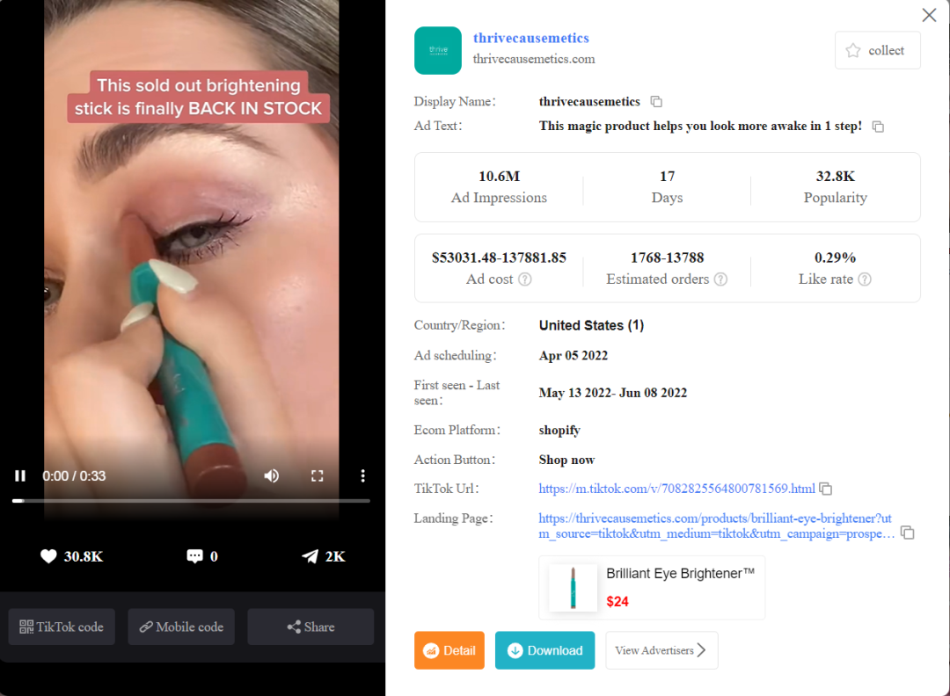The height and width of the screenshot is (696, 950).
Task: Copy the ad text
Action: (x=878, y=126)
